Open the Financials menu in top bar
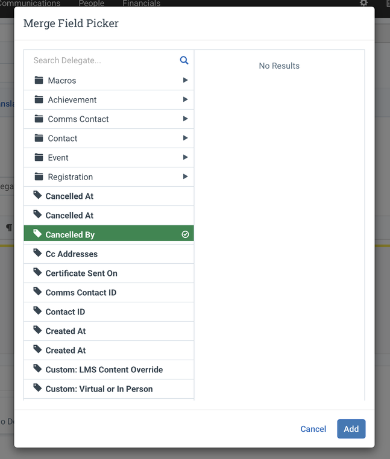 (142, 3)
